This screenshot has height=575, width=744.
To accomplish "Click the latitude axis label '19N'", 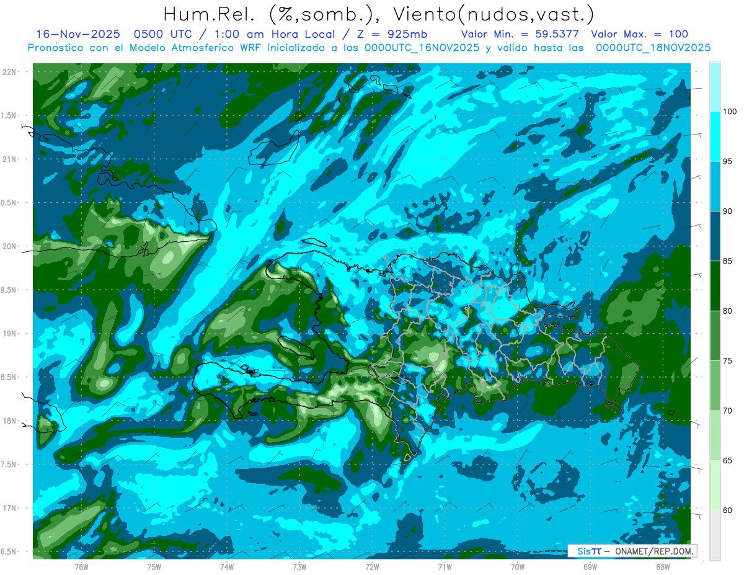I will (x=9, y=334).
